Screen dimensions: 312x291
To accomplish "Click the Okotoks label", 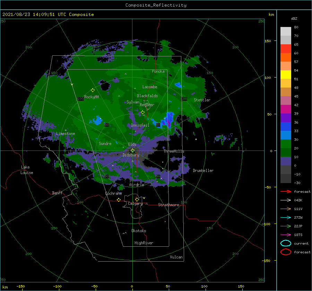I will click(x=139, y=231).
